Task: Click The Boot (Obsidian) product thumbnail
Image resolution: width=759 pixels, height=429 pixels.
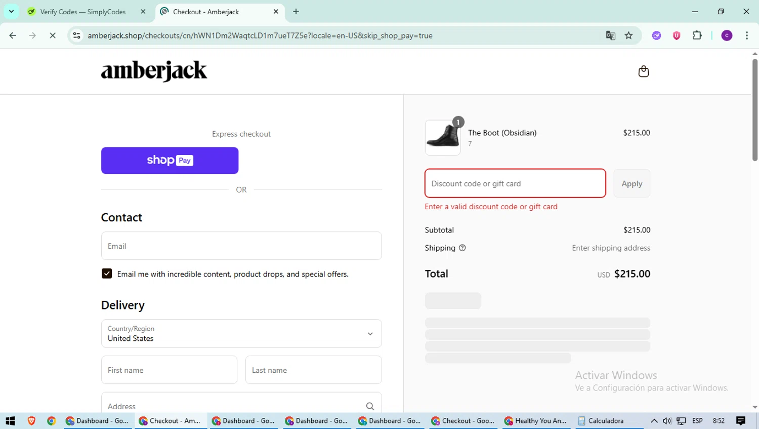Action: [x=443, y=137]
